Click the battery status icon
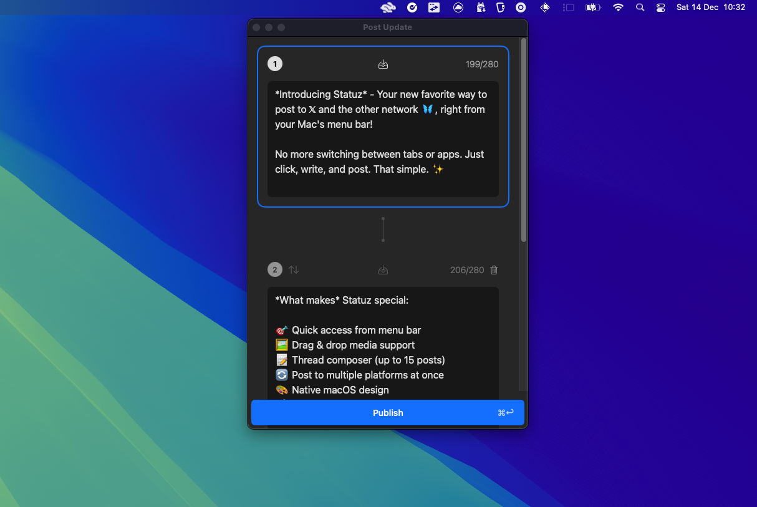 592,7
